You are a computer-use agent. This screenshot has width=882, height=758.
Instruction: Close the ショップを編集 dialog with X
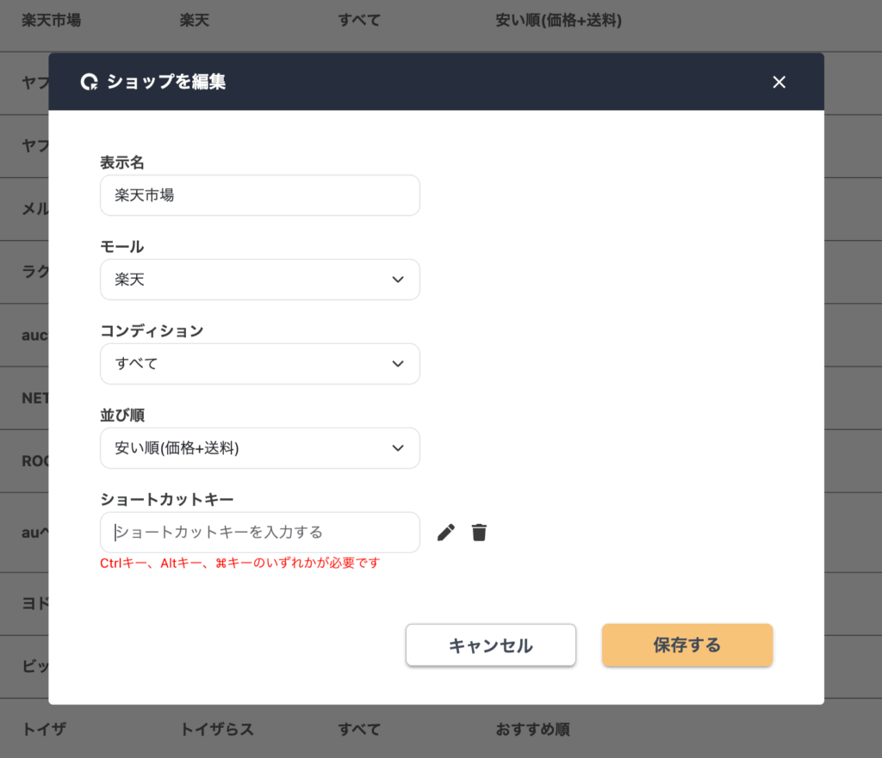[779, 82]
